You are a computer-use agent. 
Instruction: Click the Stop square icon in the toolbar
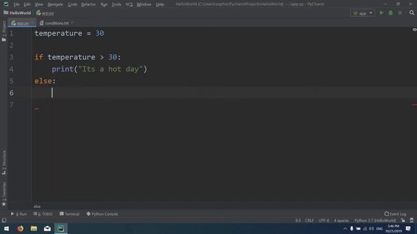399,13
